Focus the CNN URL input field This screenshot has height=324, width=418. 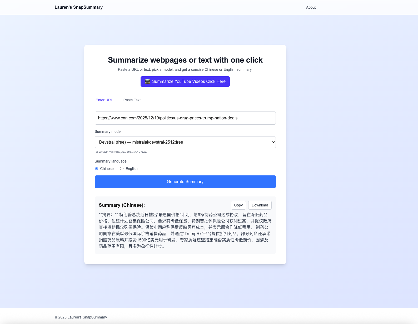click(x=185, y=118)
